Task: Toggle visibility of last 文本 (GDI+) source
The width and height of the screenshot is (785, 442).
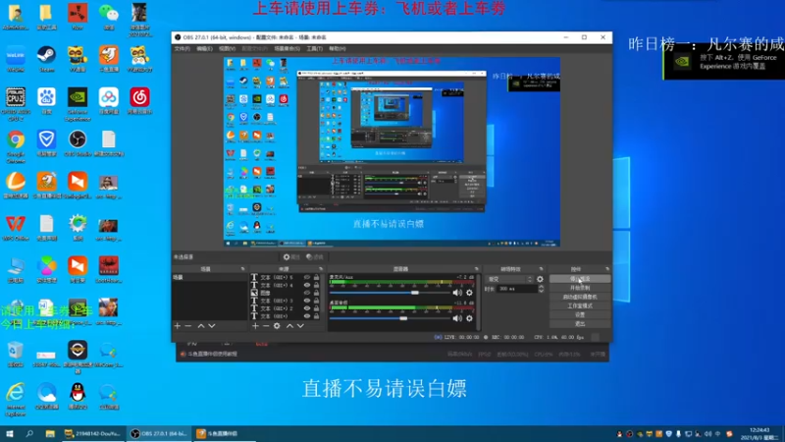Action: click(307, 316)
